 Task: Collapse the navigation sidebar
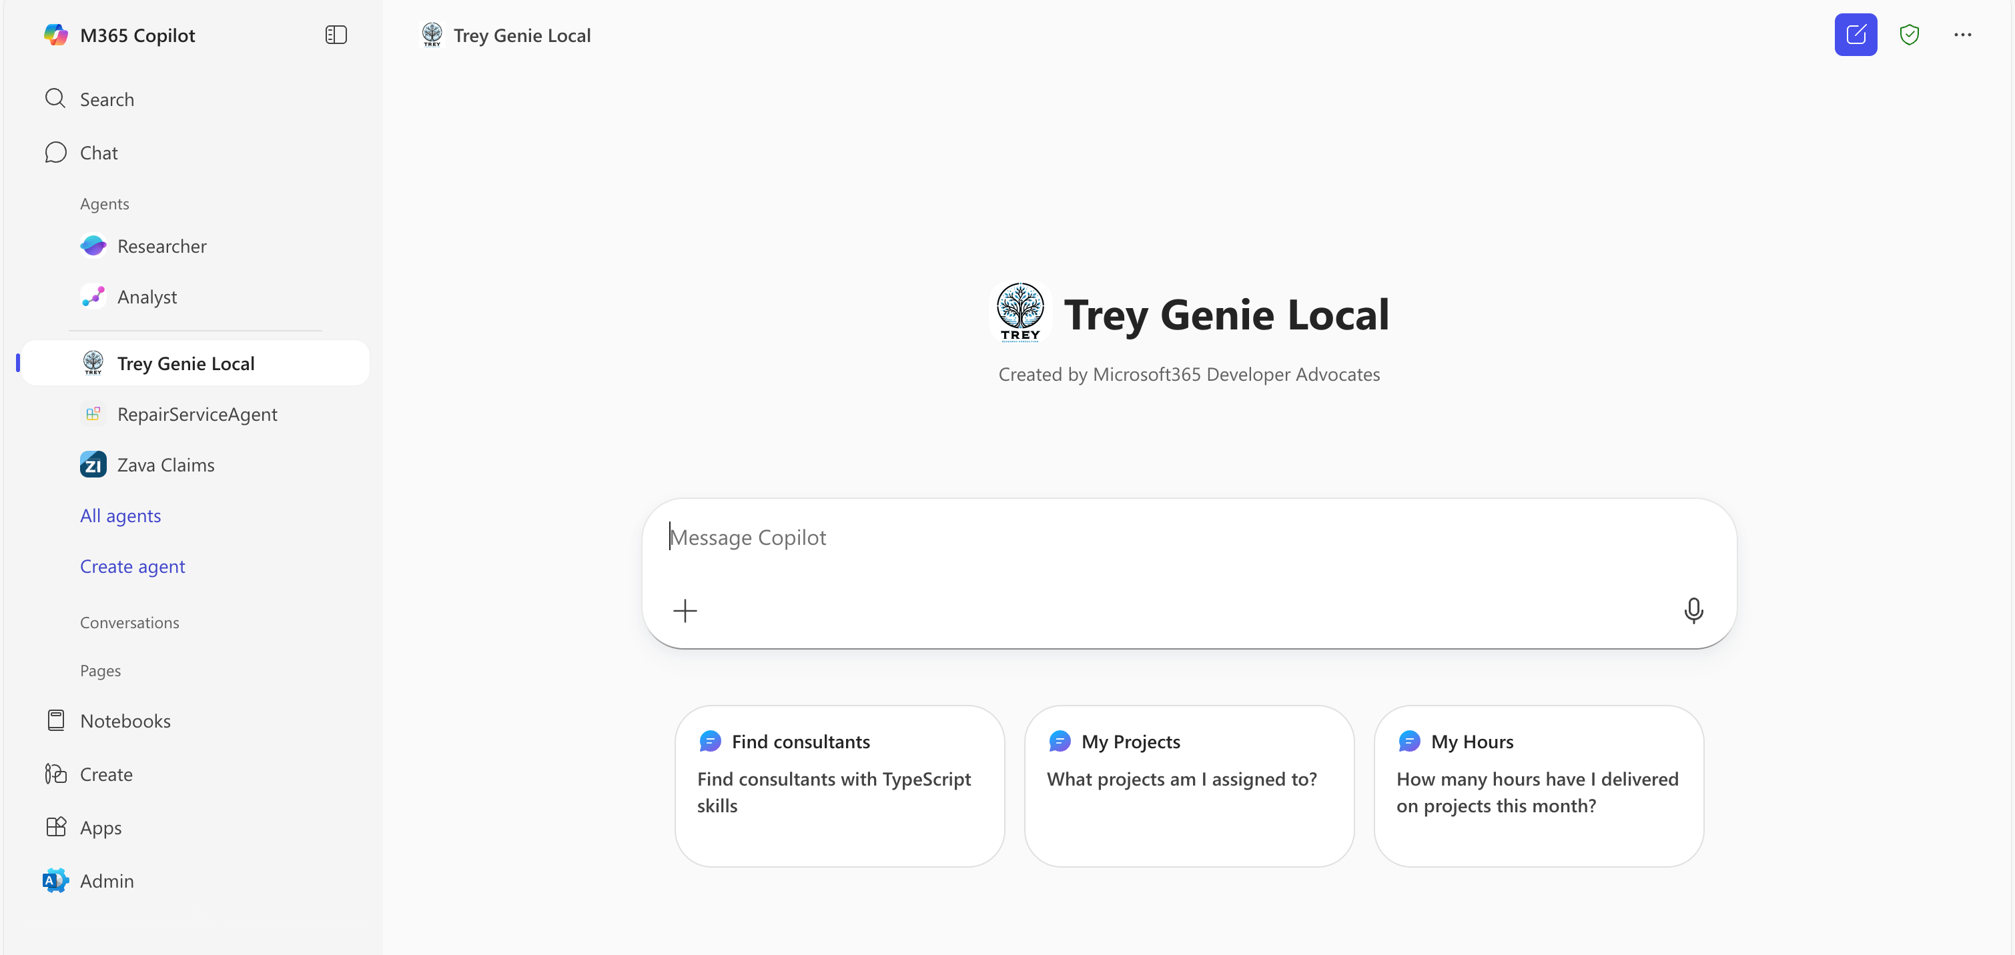(336, 35)
